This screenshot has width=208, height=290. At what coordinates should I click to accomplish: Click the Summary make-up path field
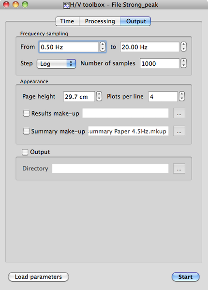click(x=128, y=131)
